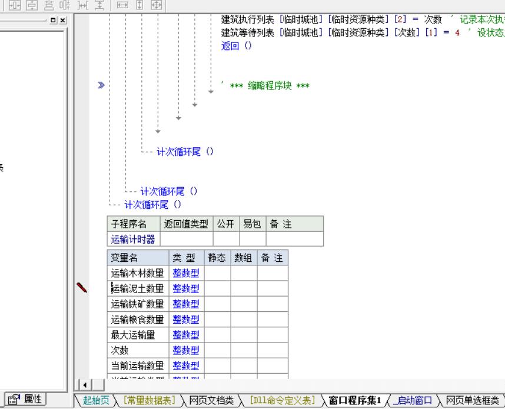This screenshot has width=505, height=409.
Task: Close the left side panel
Action: [63, 20]
